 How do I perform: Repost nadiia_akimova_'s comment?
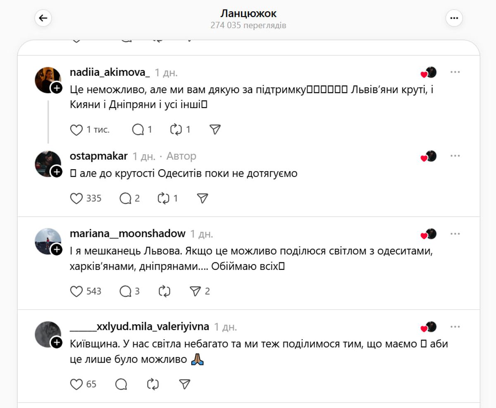click(x=176, y=130)
